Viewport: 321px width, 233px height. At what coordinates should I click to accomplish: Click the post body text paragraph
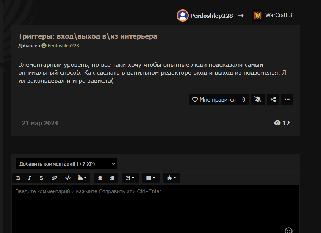coord(152,73)
